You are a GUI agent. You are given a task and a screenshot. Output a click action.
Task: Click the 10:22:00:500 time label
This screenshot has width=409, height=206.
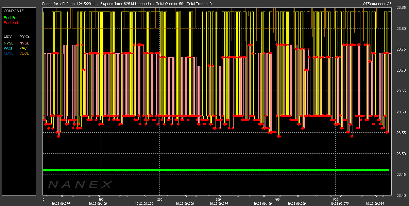click(297, 203)
